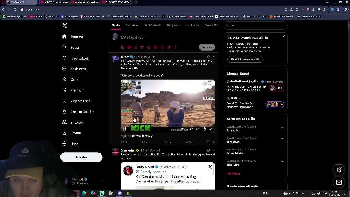The width and height of the screenshot is (350, 197).
Task: Open Keskustelu messages
Action: 75,69
